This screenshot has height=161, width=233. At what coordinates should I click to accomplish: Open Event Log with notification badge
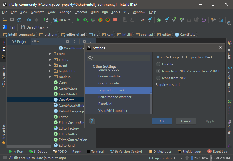(x=217, y=152)
